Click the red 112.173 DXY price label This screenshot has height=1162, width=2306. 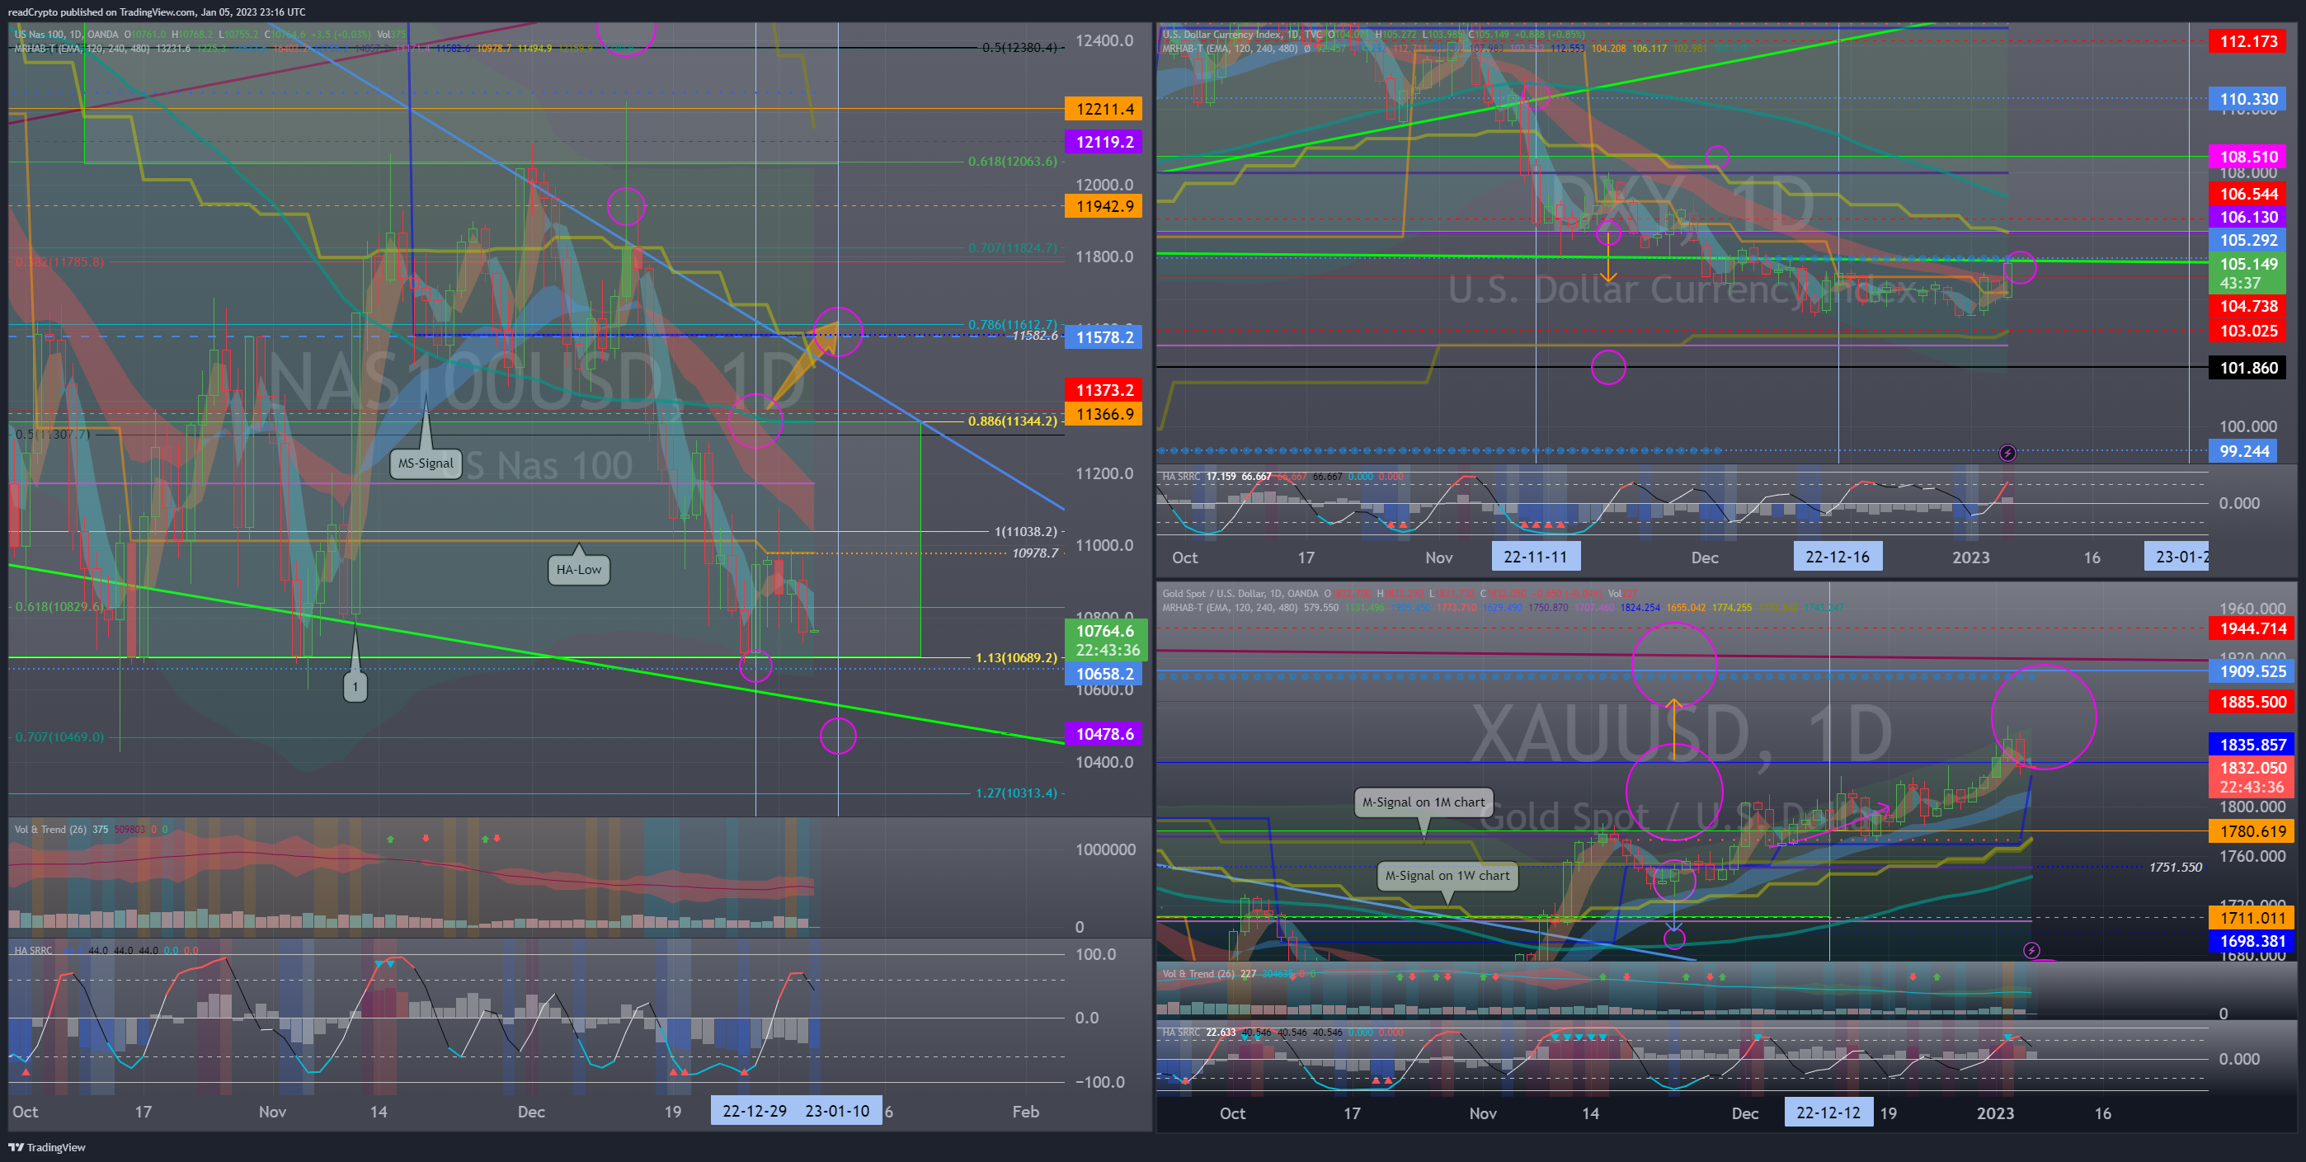(2247, 41)
